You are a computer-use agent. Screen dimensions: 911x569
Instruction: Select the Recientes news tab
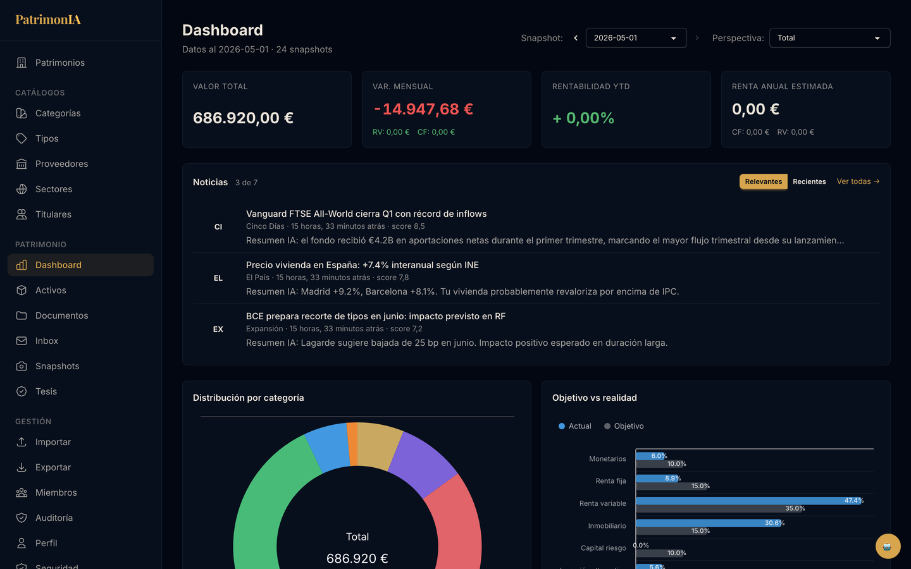tap(809, 181)
